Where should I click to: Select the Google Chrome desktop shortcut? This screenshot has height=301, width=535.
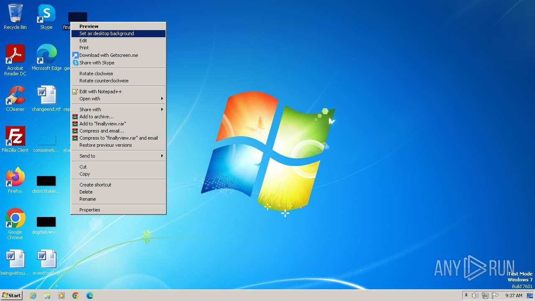[x=15, y=224]
